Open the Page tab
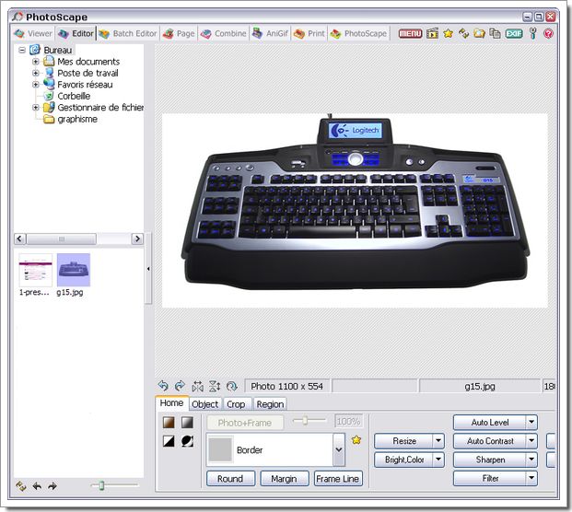This screenshot has height=512, width=572. coord(179,33)
